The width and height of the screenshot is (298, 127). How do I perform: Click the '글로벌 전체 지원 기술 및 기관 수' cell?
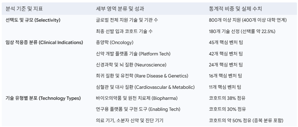point(127,20)
